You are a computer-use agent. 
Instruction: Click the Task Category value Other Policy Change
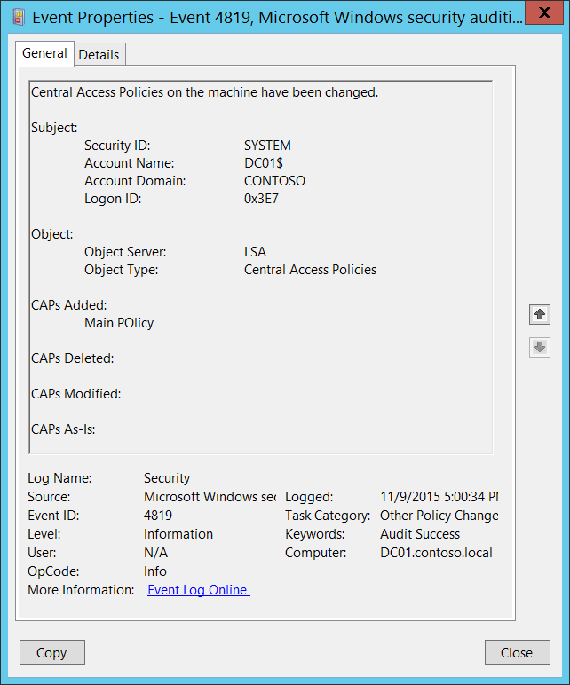[439, 516]
